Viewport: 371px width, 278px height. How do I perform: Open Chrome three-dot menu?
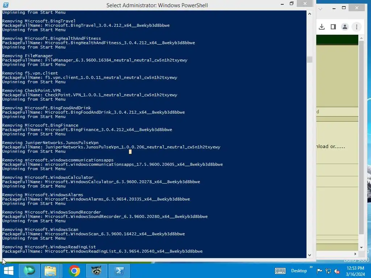(x=357, y=27)
